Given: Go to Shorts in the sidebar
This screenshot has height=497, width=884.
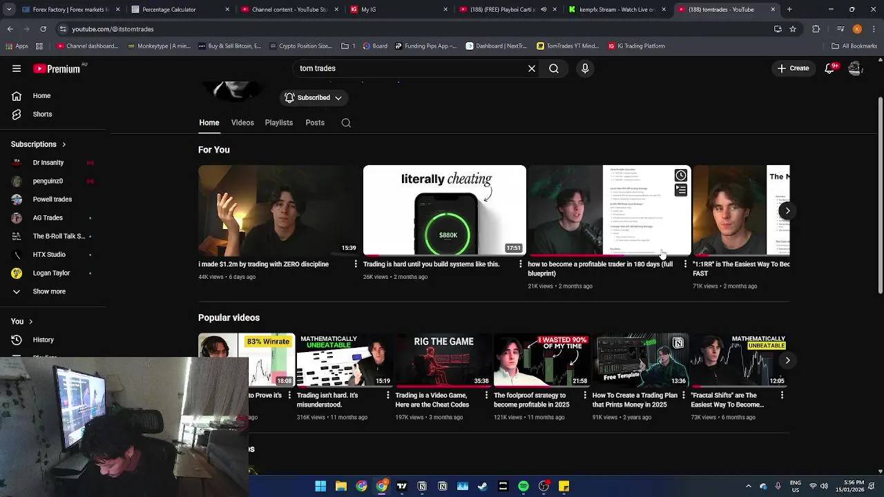Looking at the screenshot, I should pyautogui.click(x=52, y=115).
